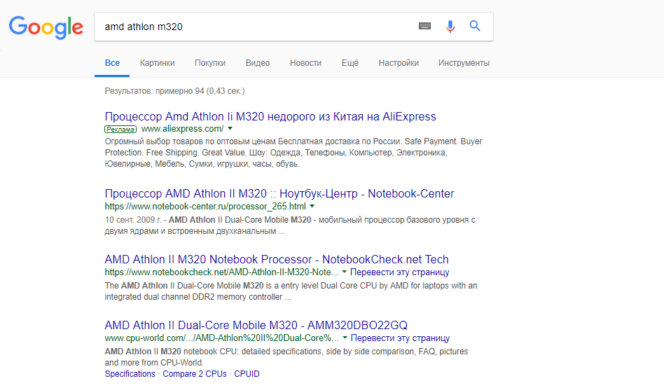The height and width of the screenshot is (388, 664).
Task: Open the AliExpress Athlon M320 ad link
Action: point(270,116)
